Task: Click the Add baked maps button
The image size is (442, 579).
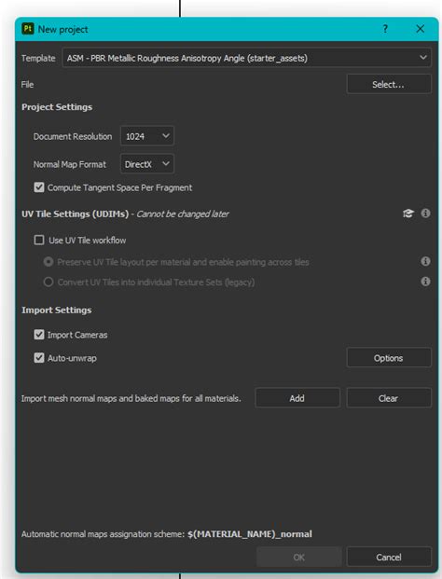Action: 297,398
